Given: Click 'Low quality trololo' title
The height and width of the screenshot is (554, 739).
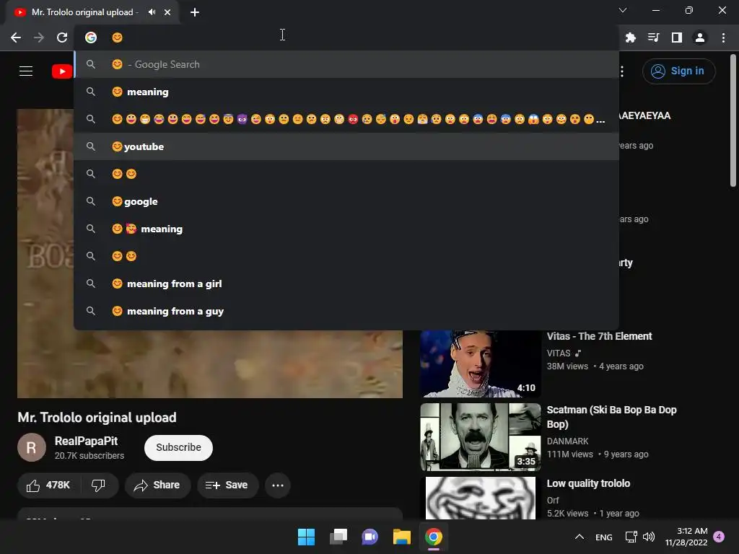Looking at the screenshot, I should pyautogui.click(x=588, y=483).
